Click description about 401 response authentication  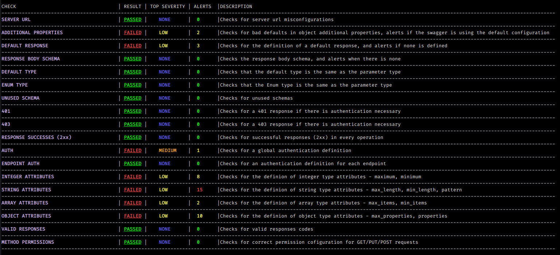click(x=310, y=111)
